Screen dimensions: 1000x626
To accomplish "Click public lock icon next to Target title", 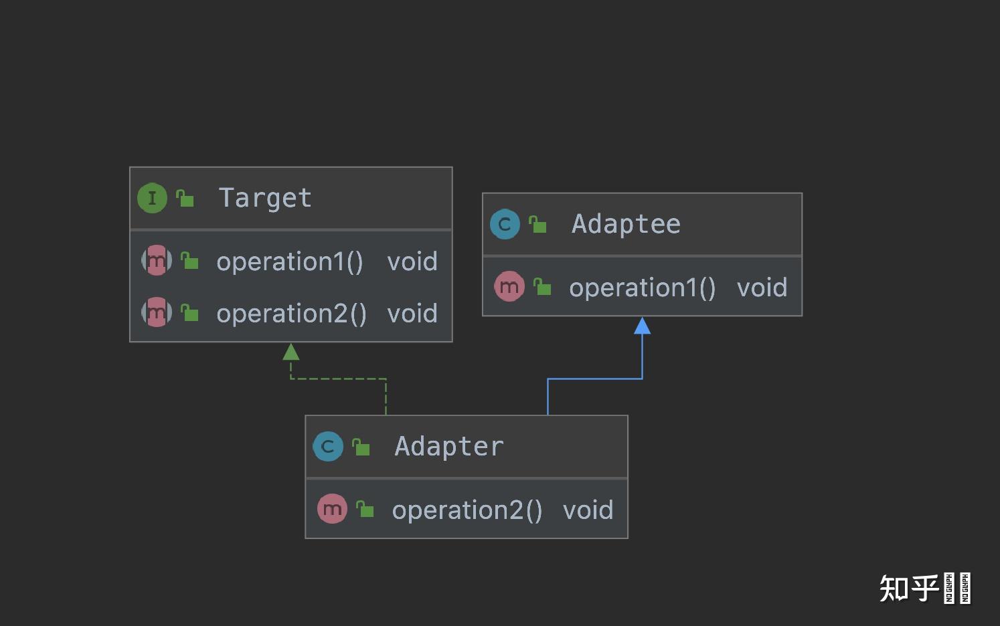I will [185, 198].
